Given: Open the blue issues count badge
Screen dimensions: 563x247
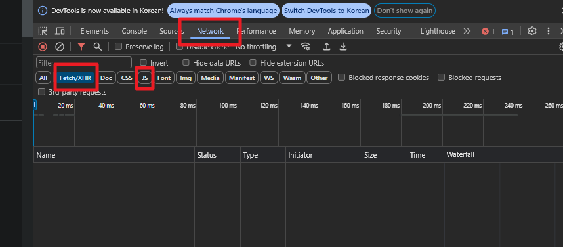Looking at the screenshot, I should click(x=507, y=32).
